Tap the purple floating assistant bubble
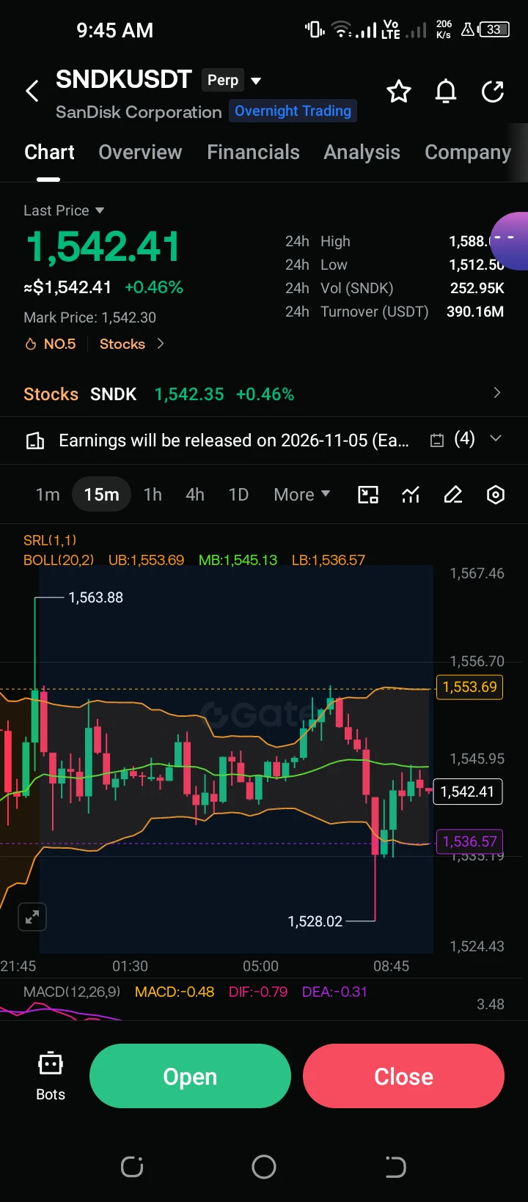The height and width of the screenshot is (1202, 528). (x=510, y=241)
